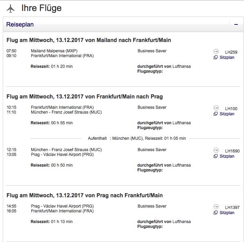244x242 pixels.
Task: Click the Lufthansa crane logo beside LH100
Action: coord(216,108)
